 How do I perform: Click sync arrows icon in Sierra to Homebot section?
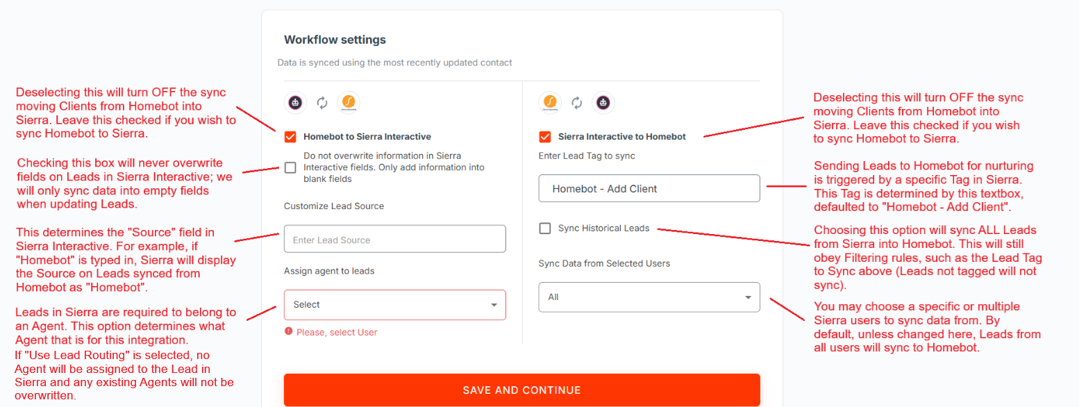click(576, 103)
